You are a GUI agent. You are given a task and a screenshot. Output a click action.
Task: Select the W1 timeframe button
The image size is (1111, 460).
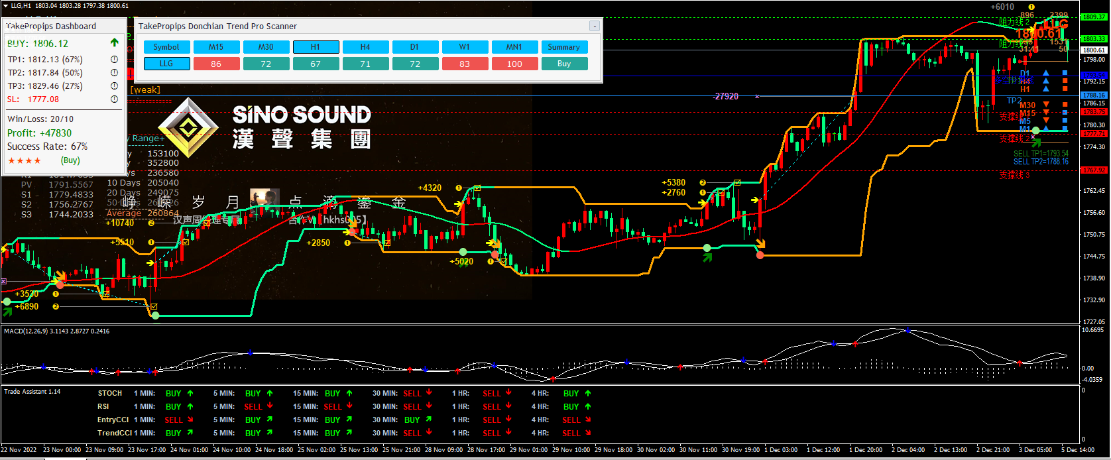pyautogui.click(x=465, y=47)
